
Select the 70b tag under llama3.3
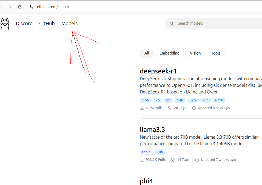tap(160, 152)
